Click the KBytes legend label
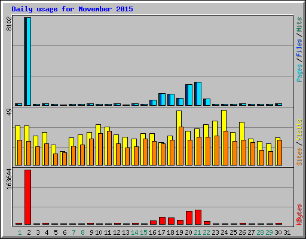 point(299,215)
